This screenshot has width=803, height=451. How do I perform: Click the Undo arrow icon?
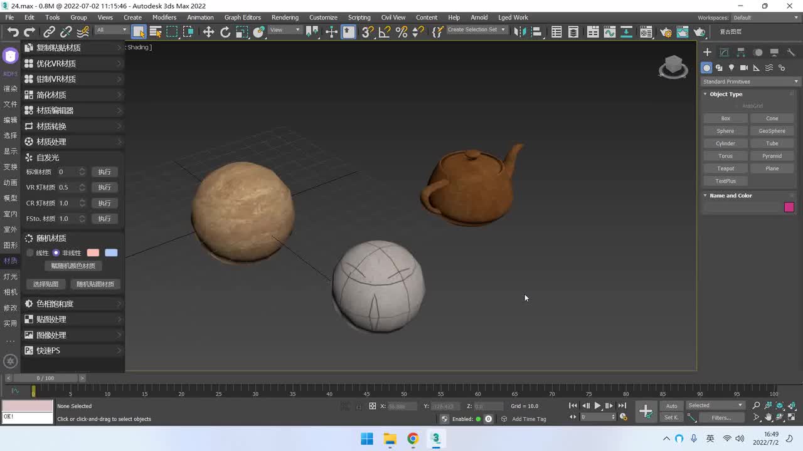pyautogui.click(x=13, y=32)
